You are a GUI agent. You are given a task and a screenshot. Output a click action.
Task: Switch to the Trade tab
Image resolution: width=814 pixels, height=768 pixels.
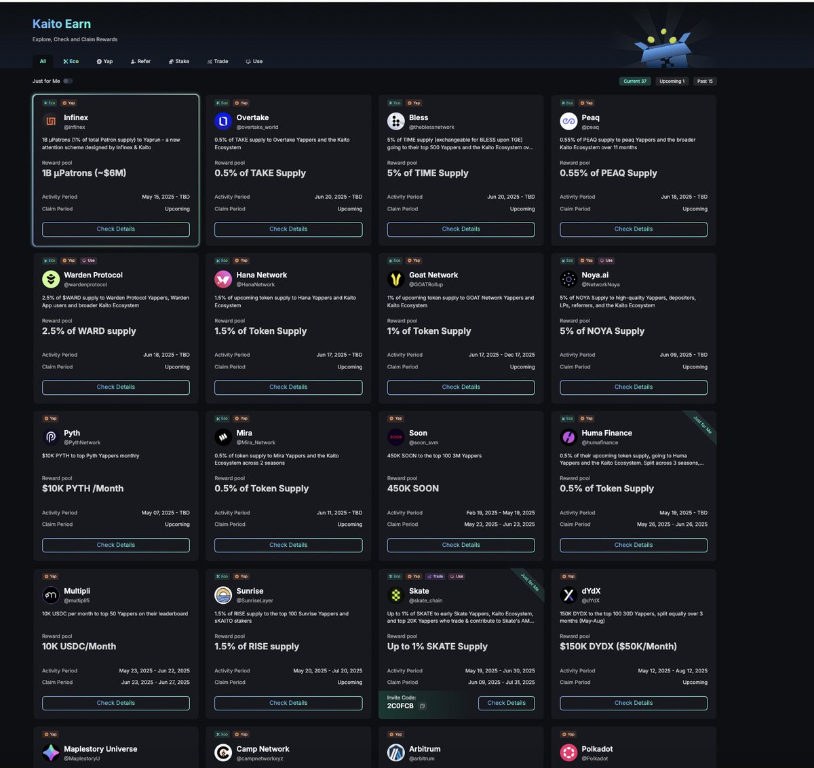[218, 61]
